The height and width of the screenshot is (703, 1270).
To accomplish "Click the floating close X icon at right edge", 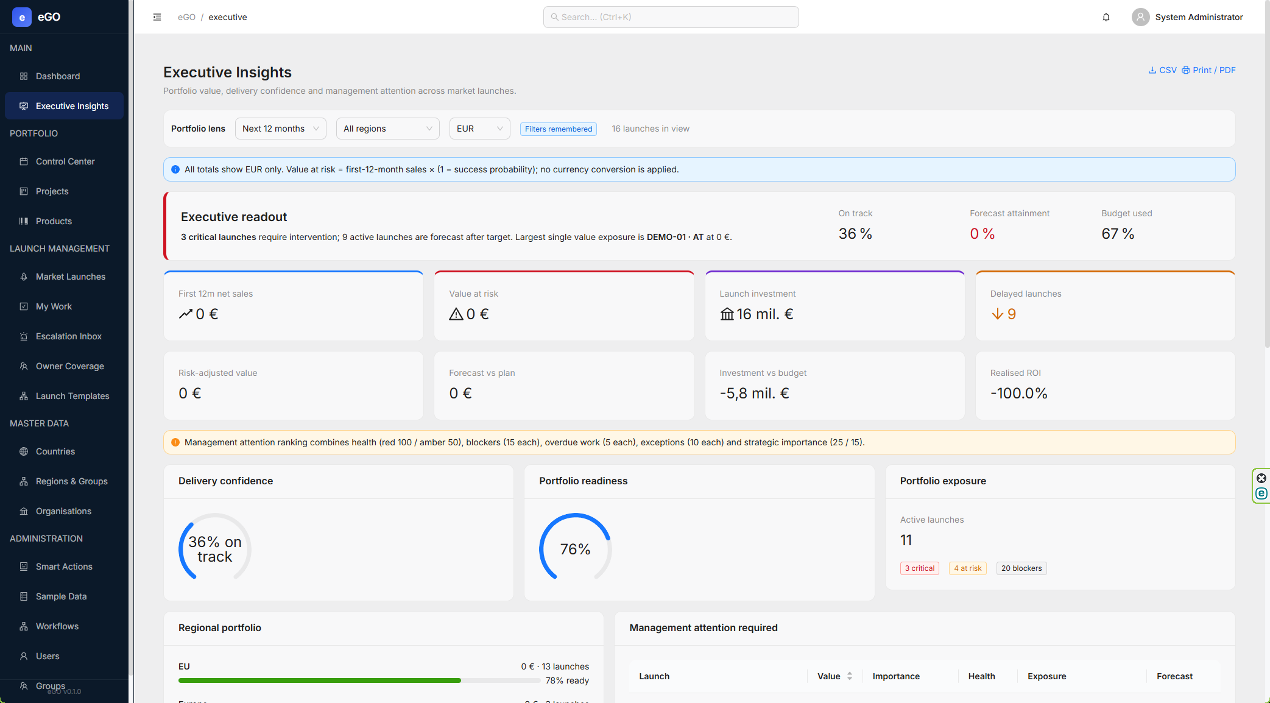I will click(x=1261, y=478).
